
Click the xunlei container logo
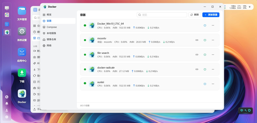point(92,84)
